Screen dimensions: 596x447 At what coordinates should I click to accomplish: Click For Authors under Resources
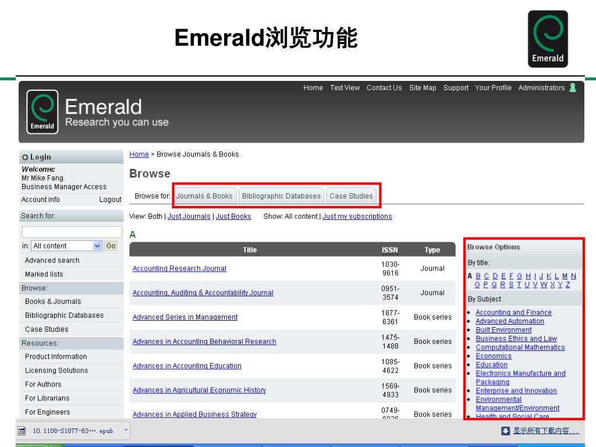pyautogui.click(x=43, y=384)
